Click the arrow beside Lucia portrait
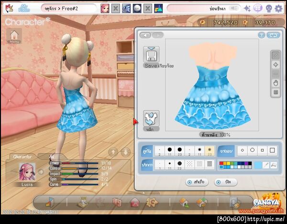Screen dimensions: 287x224 point(41,172)
